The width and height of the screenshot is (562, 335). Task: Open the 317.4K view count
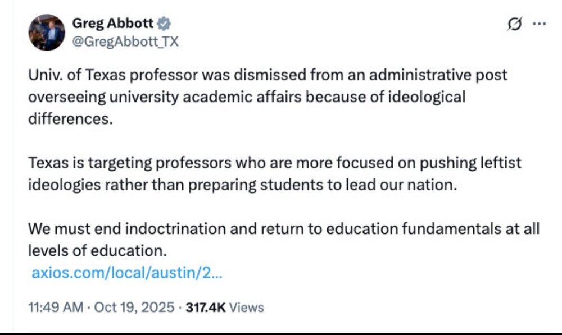[x=206, y=307]
